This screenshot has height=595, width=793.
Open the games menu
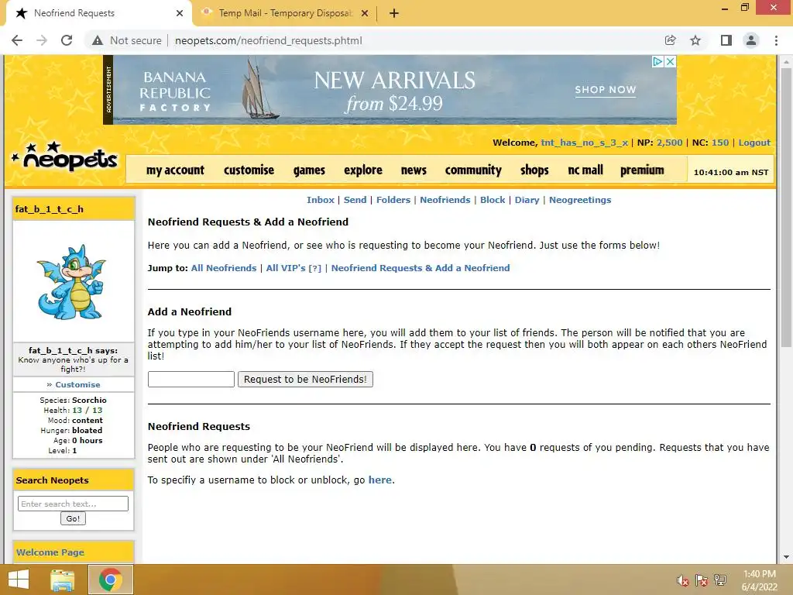point(309,170)
